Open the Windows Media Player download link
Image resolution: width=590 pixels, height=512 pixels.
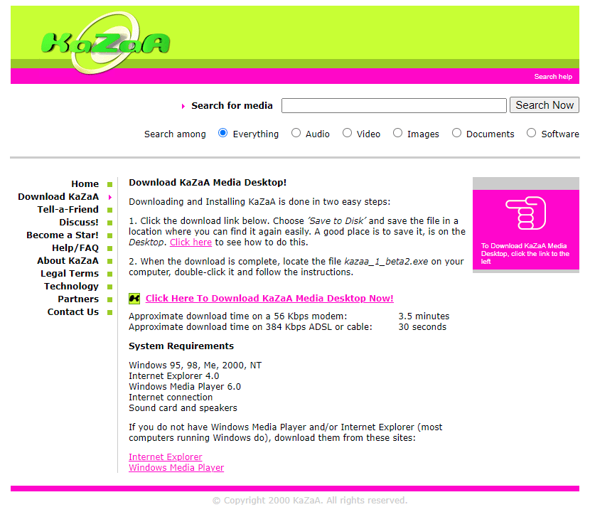click(x=176, y=468)
